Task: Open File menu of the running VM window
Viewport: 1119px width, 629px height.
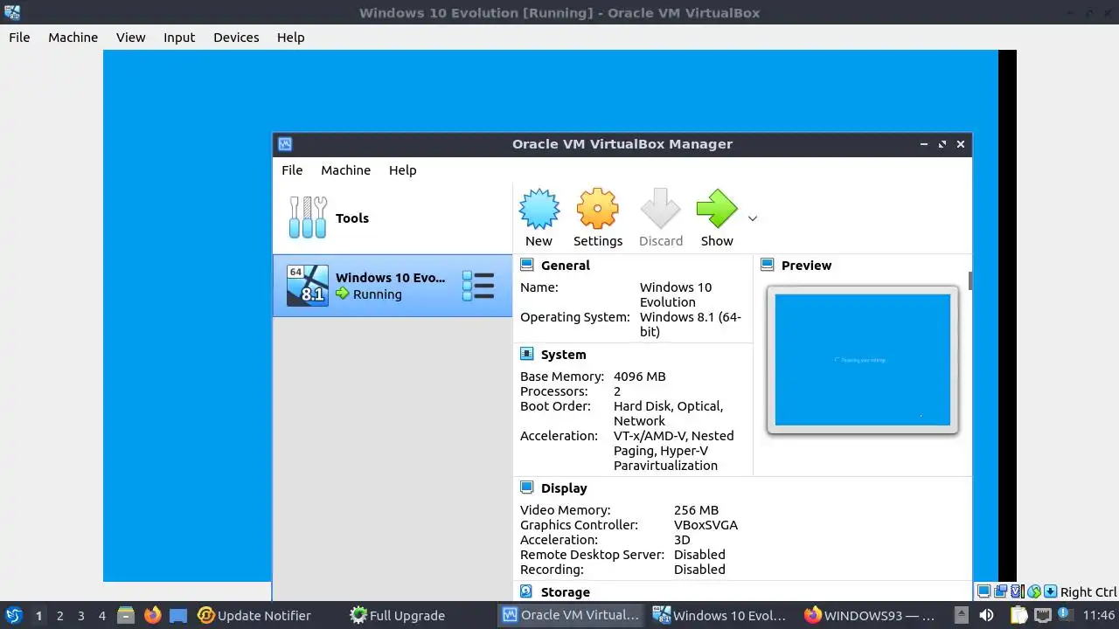Action: [x=19, y=38]
